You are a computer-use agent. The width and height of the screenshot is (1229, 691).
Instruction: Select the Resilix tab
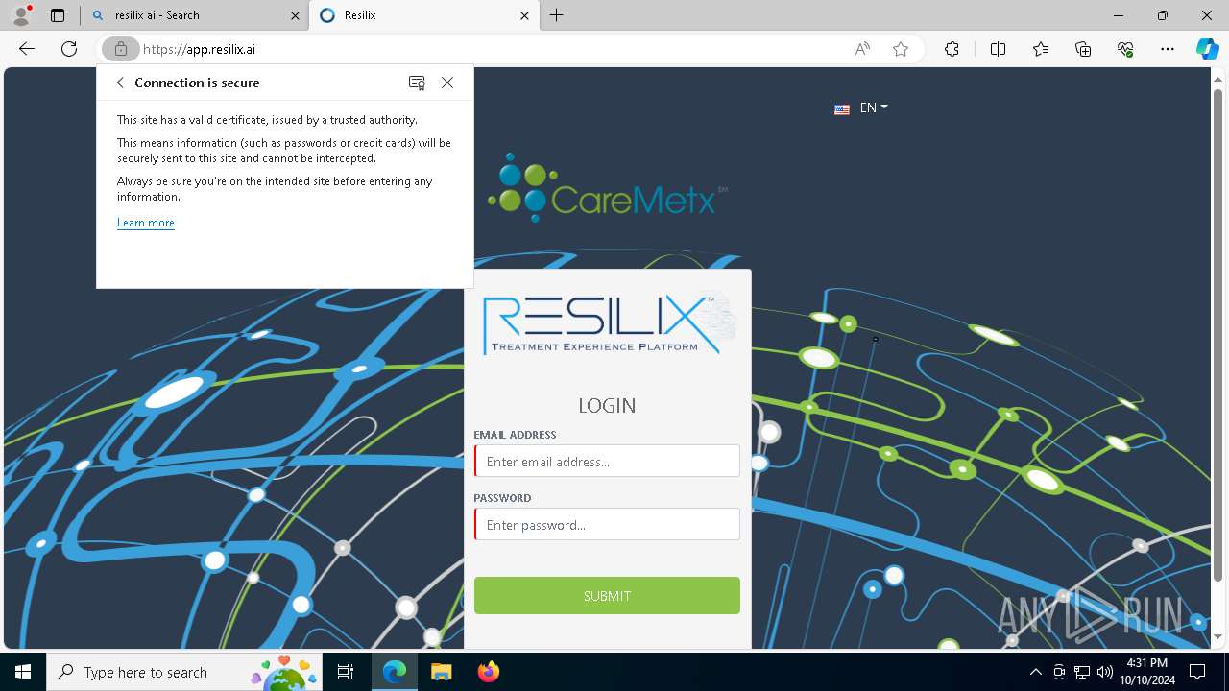pos(423,15)
